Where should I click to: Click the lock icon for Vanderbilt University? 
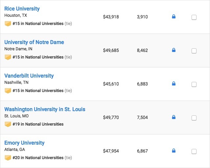174,84
